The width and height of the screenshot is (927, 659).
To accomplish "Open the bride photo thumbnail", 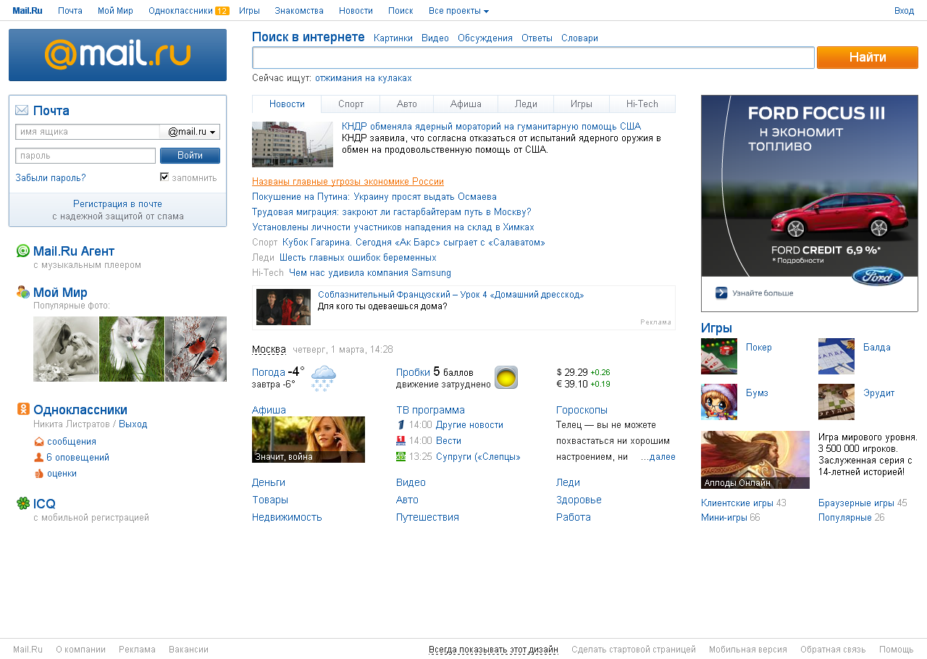I will click(x=66, y=349).
